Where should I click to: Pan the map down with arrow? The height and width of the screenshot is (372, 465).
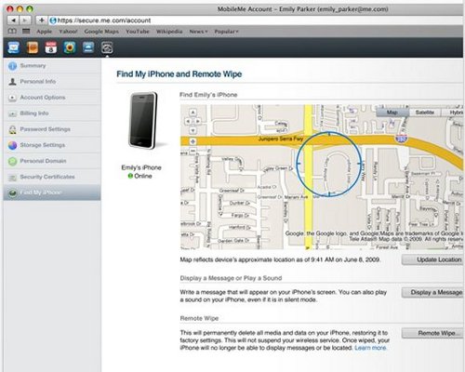pos(193,130)
